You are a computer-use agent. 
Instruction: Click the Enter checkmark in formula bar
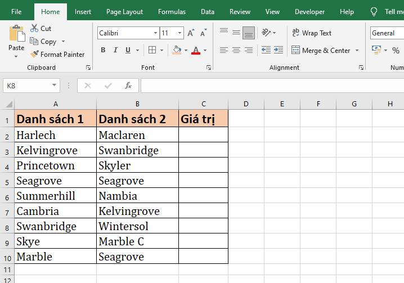[108, 86]
